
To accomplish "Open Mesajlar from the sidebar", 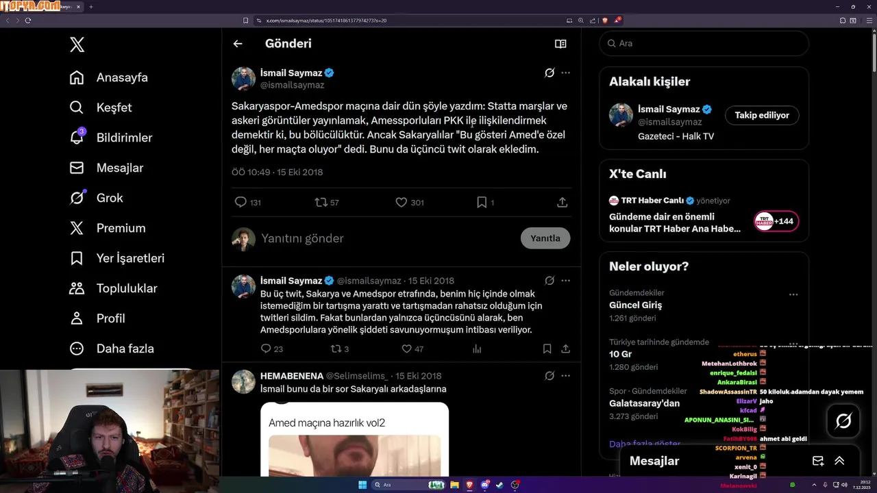I will pos(108,168).
